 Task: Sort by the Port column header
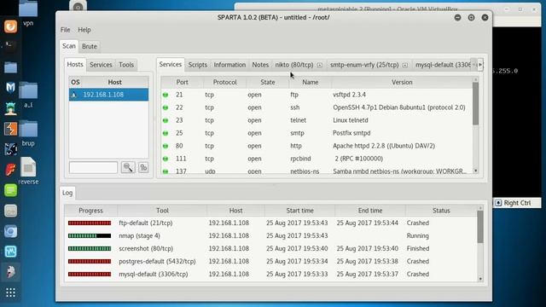point(182,82)
